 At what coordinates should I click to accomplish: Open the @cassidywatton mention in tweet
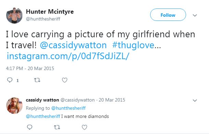[73, 45]
